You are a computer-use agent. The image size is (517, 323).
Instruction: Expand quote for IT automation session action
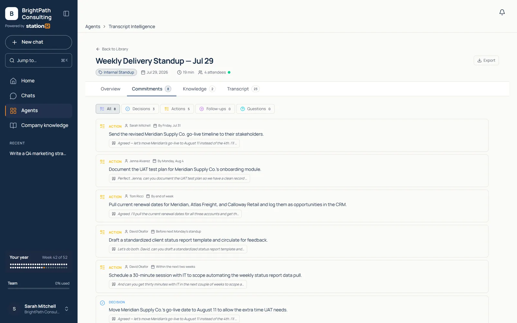178,284
